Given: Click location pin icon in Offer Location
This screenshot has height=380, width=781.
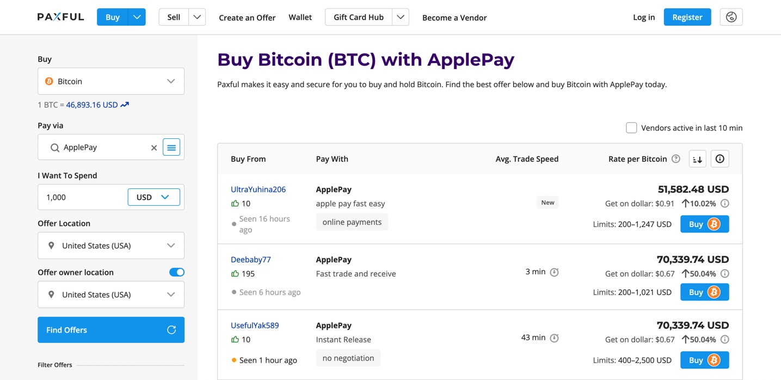Looking at the screenshot, I should (x=51, y=246).
